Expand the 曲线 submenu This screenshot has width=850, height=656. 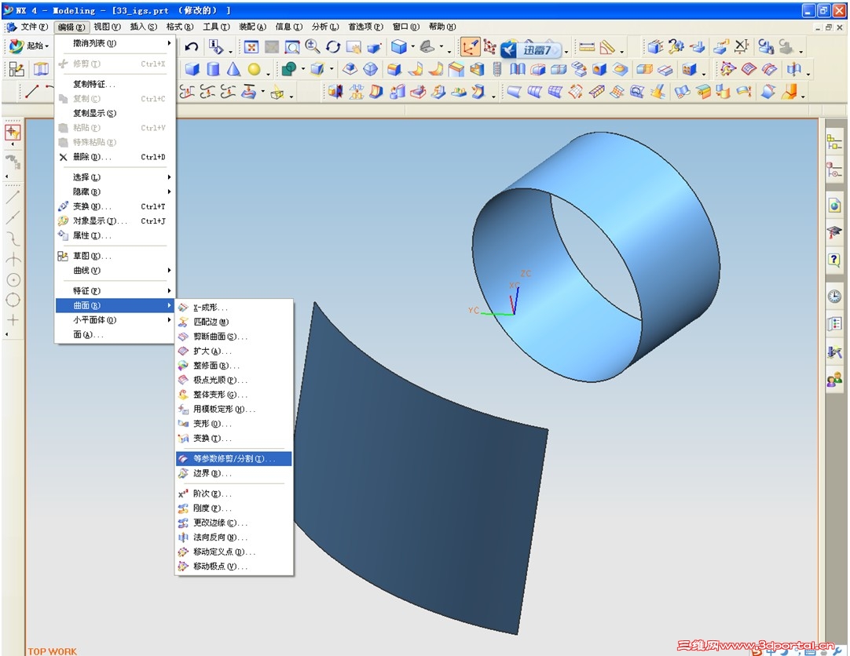[x=115, y=270]
